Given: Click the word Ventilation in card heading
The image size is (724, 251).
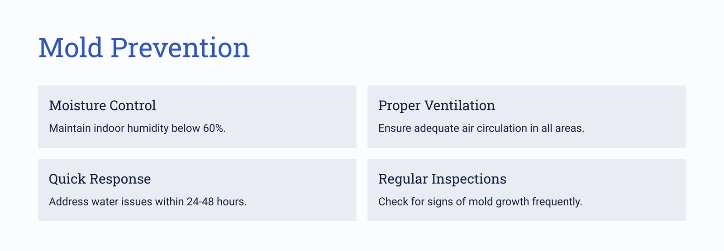Looking at the screenshot, I should (460, 105).
